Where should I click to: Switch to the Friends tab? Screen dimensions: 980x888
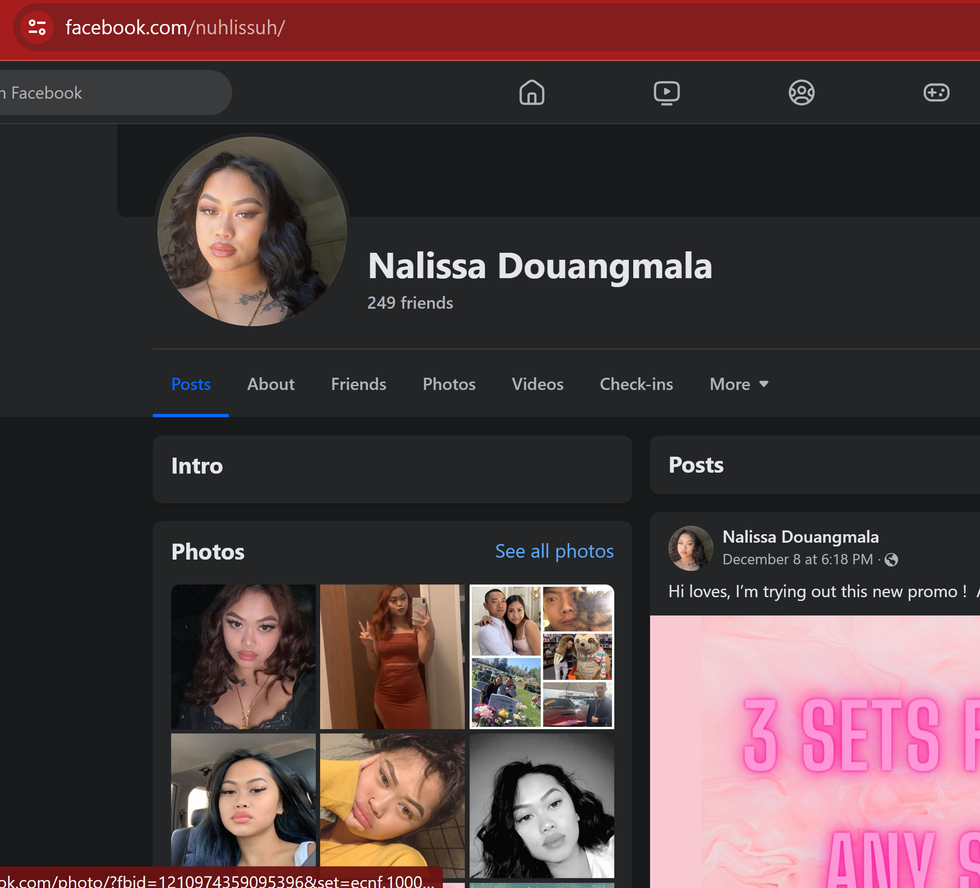point(358,384)
